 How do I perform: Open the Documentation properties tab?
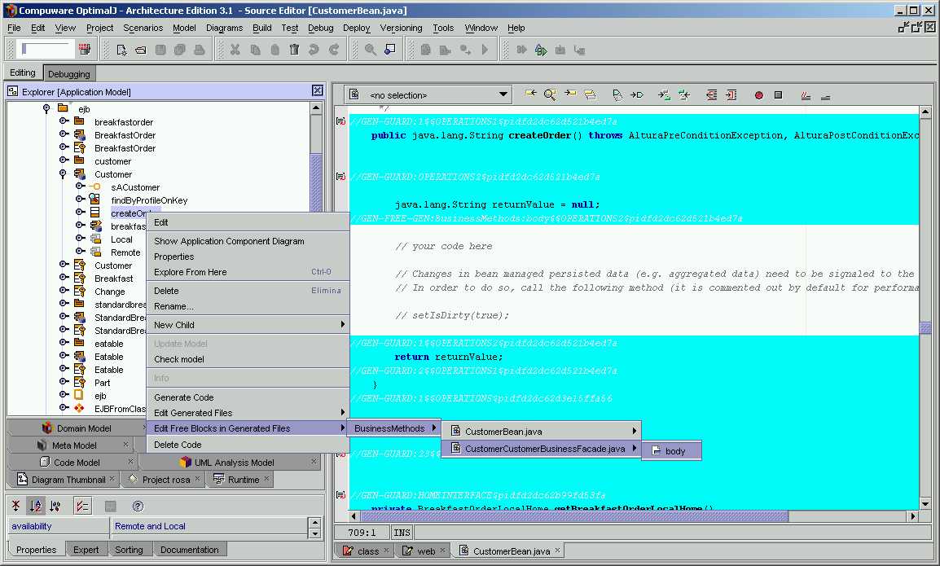(x=190, y=549)
